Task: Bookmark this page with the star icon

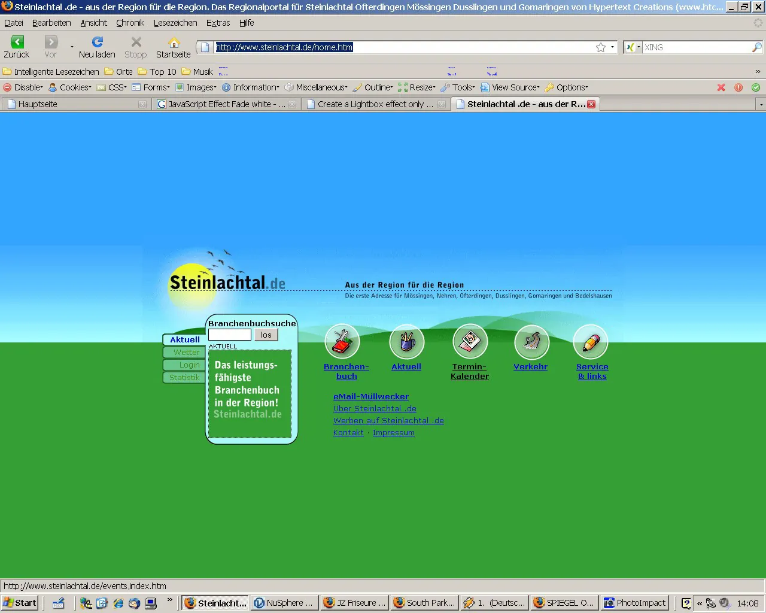Action: pos(601,47)
